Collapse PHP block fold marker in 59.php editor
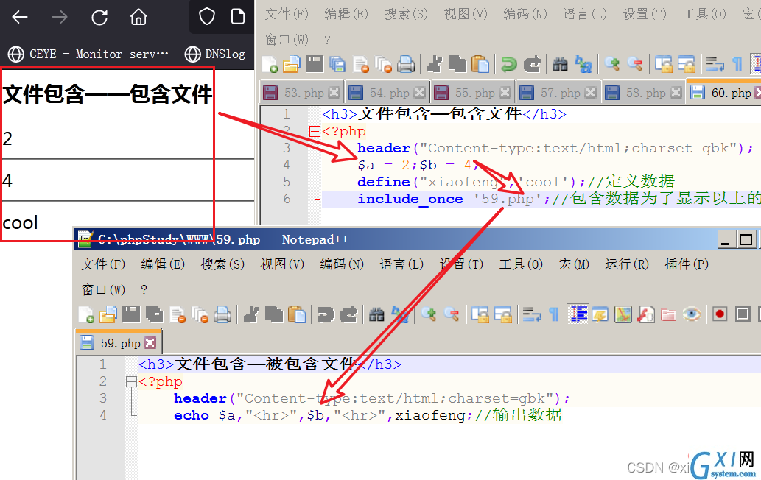The width and height of the screenshot is (761, 480). click(131, 381)
